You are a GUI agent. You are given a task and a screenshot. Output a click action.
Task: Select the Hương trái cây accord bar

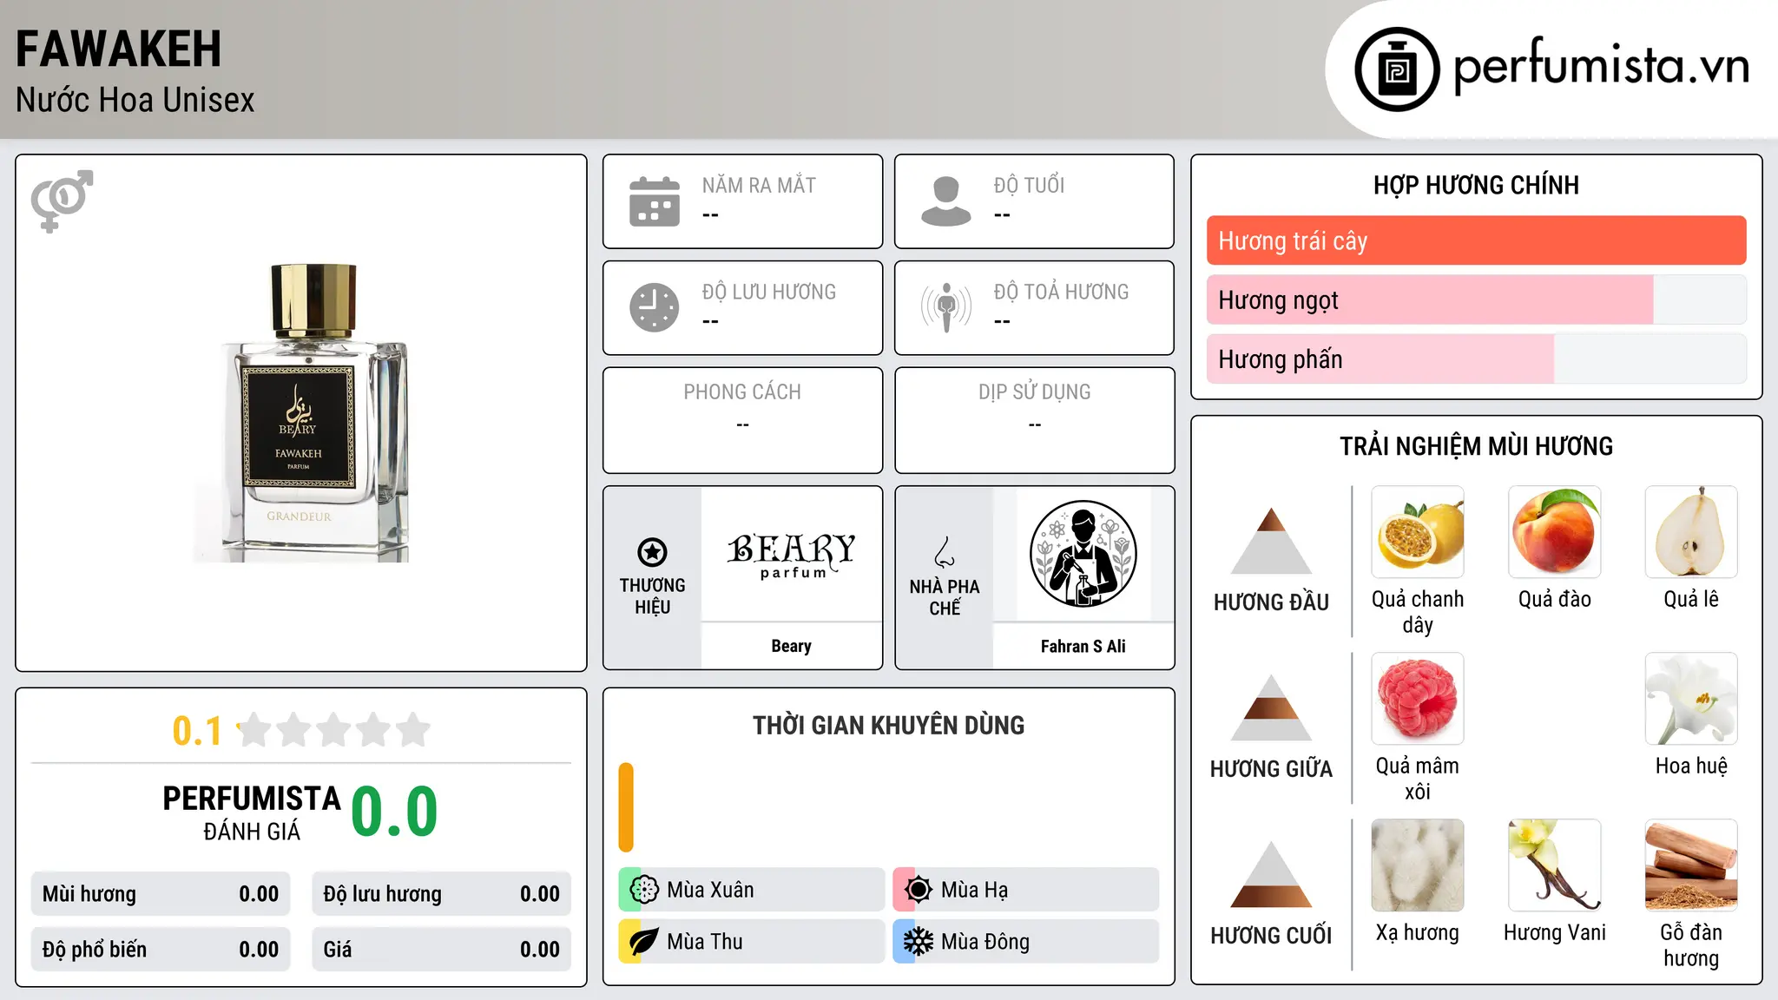coord(1476,240)
